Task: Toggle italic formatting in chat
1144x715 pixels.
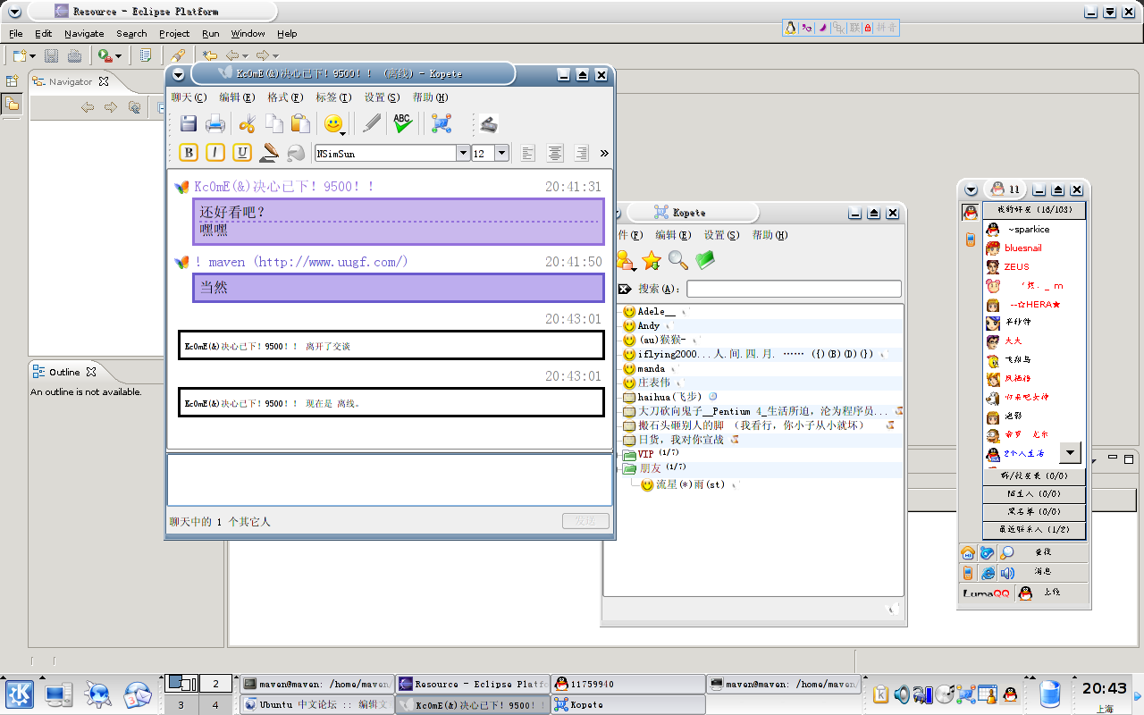Action: [215, 153]
